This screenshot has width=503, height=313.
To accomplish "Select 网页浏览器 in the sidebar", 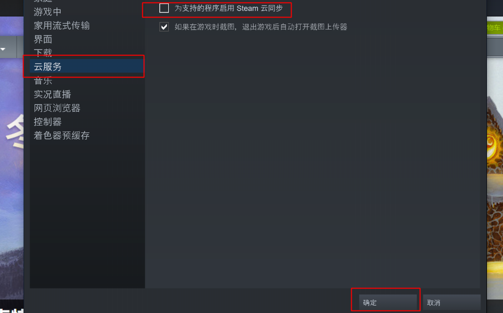I will tap(57, 108).
